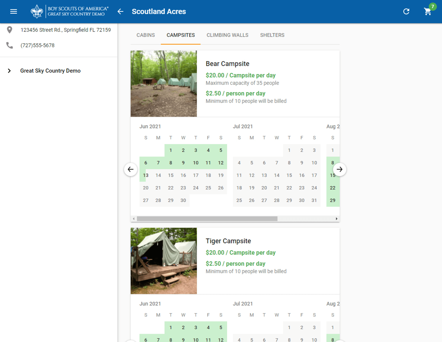Click the phone number (727)555-5678
The image size is (442, 342).
pyautogui.click(x=37, y=45)
